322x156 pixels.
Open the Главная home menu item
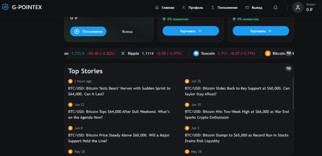tap(165, 8)
